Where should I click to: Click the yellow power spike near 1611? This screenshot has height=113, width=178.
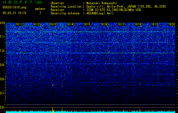tap(20, 111)
